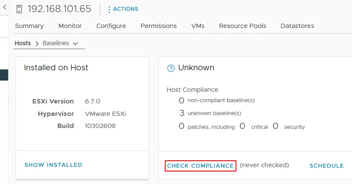View the Datastores tab
This screenshot has width=352, height=184.
click(x=297, y=26)
